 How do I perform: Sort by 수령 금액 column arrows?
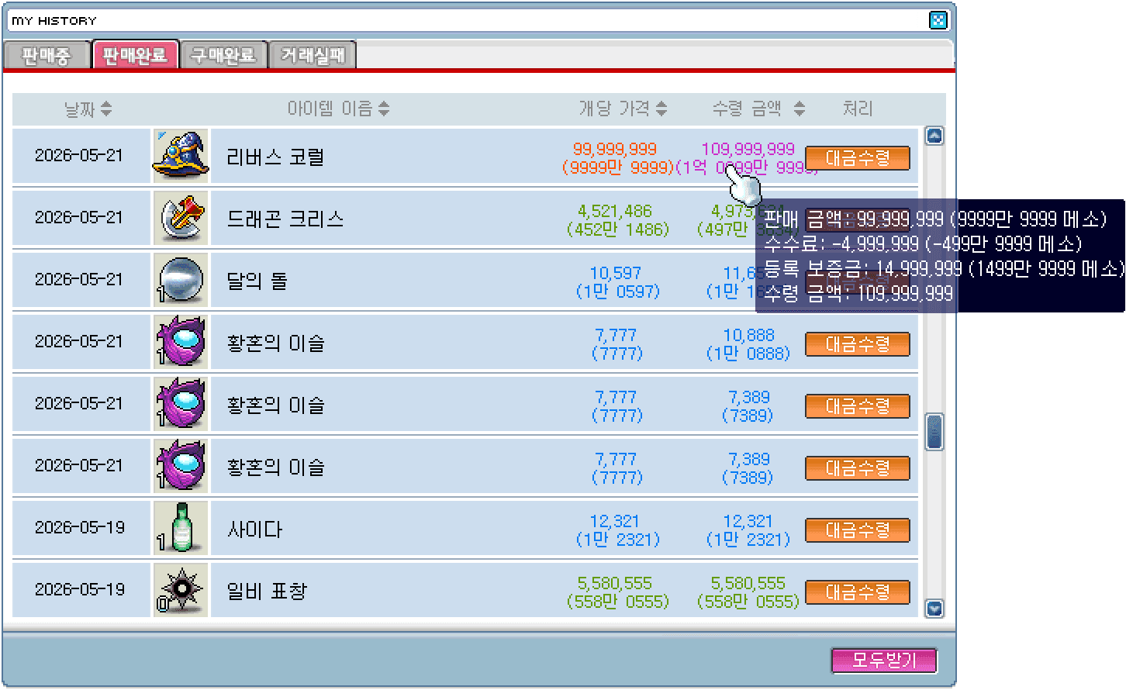(800, 109)
